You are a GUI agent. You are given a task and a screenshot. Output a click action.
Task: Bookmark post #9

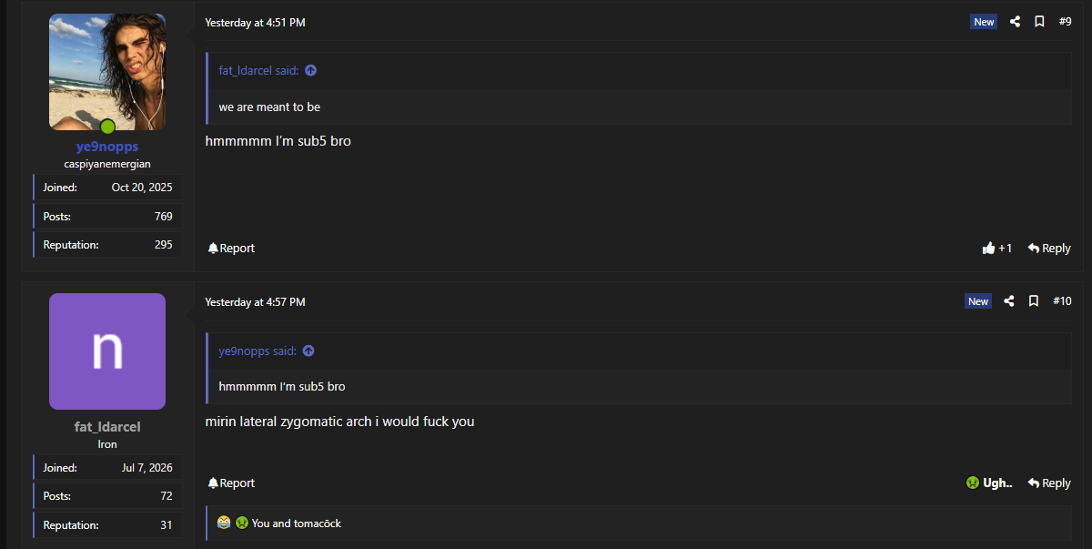pos(1039,22)
